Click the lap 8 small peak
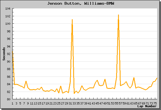Viewport: 161px width, 110px height. 26,81
